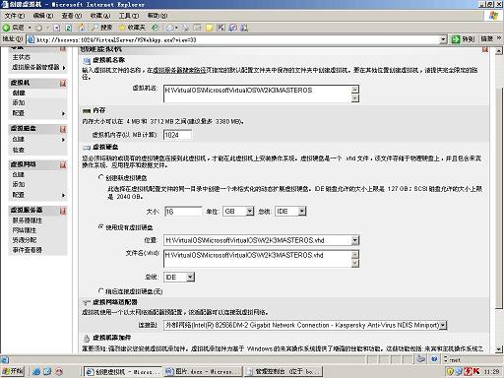Open the address bar URL dropdown arrow
This screenshot has height=378, width=504.
443,39
